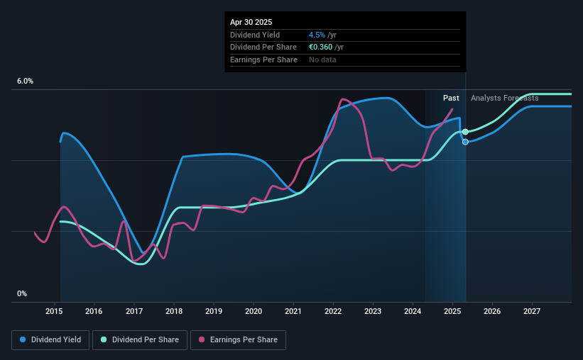Click the pink Earnings Per Share legend dot
The image size is (583, 360).
tap(202, 339)
